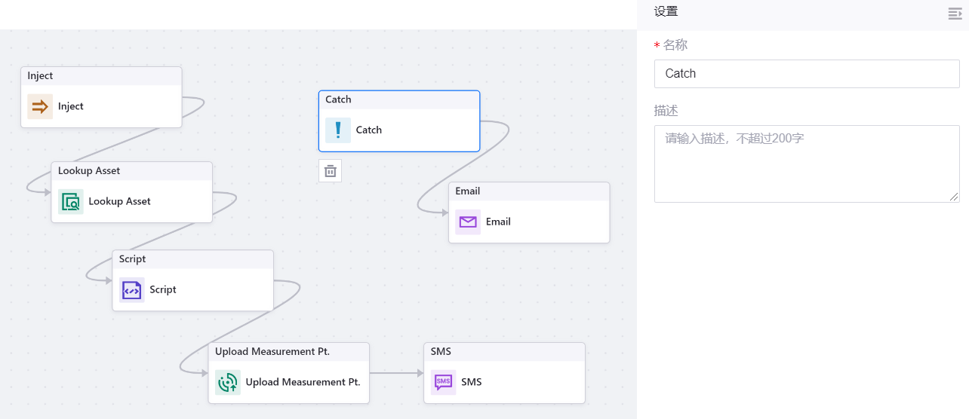Click the purple Email envelope icon
969x419 pixels.
tap(468, 222)
